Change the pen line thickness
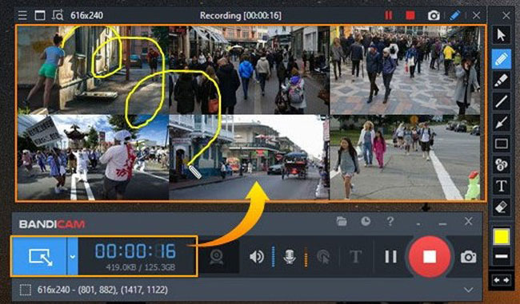This screenshot has height=304, width=520. point(501,256)
